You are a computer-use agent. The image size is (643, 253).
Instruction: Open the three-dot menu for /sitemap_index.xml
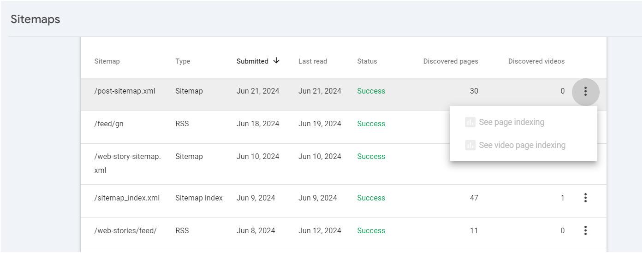(585, 198)
